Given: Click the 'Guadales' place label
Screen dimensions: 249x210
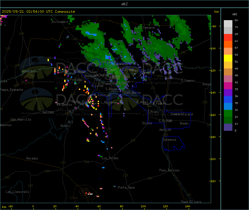Looking at the screenshot, I should [148, 59].
